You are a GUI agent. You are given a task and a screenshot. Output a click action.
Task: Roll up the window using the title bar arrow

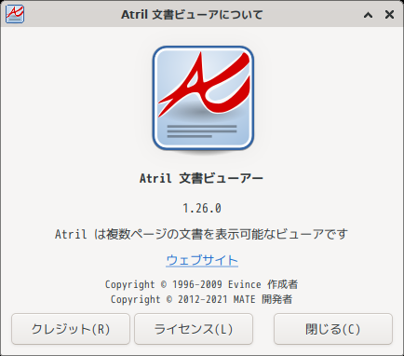(368, 15)
